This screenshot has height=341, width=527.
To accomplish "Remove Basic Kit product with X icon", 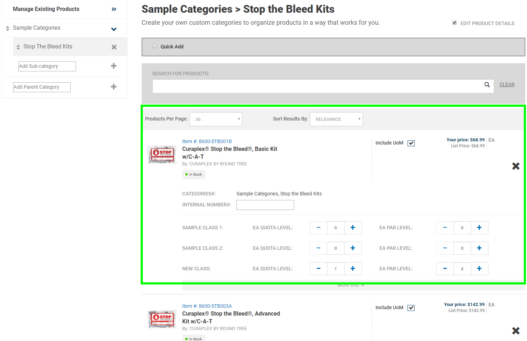I will point(516,166).
